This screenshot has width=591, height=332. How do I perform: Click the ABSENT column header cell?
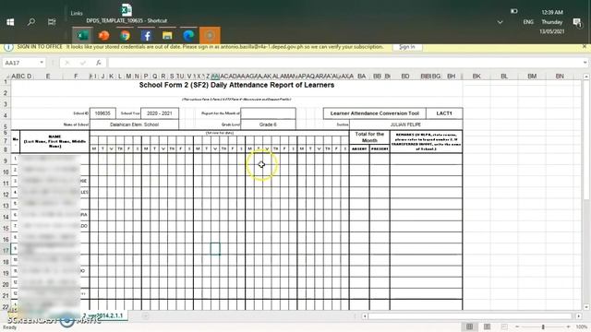tap(359, 149)
